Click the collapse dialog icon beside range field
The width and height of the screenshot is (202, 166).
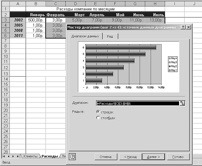(x=182, y=103)
